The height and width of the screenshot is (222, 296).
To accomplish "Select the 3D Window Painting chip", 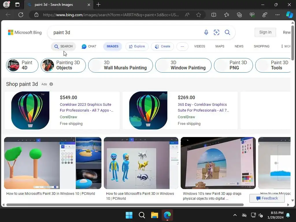I will 183,65.
